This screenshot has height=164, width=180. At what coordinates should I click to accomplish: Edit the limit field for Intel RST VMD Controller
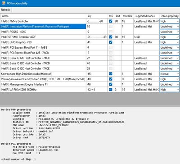tap(118, 37)
